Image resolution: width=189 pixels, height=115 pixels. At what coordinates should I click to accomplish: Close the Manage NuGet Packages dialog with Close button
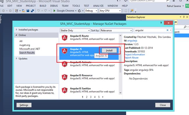[163, 105]
